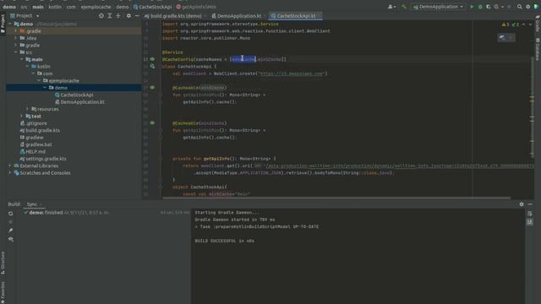Image resolution: width=541 pixels, height=304 pixels.
Task: Open the user account icon menu
Action: click(391, 7)
